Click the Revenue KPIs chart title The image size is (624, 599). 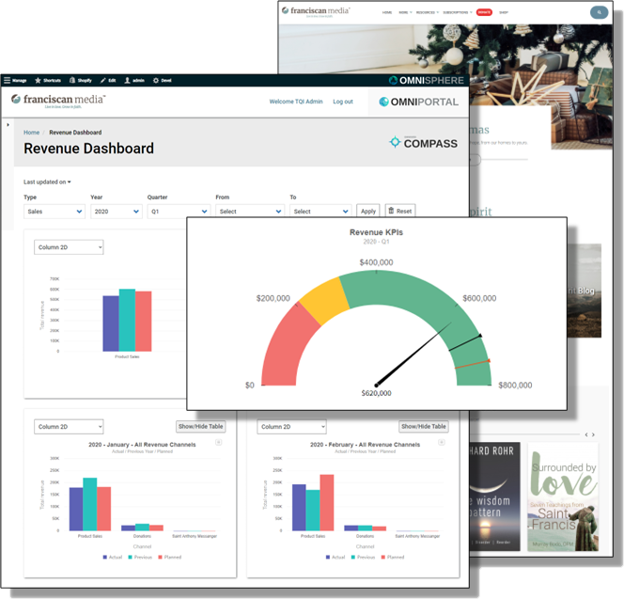tap(376, 232)
